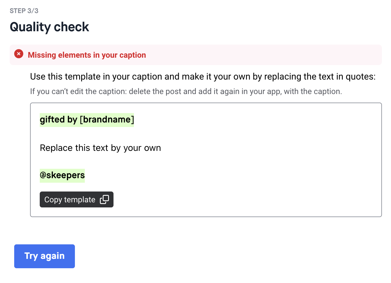Viewport: 391px width, 283px height.
Task: Click the red error X icon
Action: pos(19,54)
